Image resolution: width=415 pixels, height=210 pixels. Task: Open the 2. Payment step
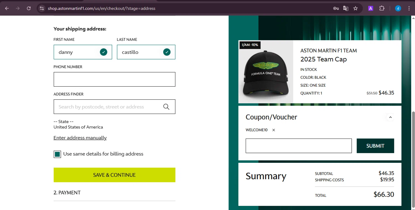click(67, 193)
